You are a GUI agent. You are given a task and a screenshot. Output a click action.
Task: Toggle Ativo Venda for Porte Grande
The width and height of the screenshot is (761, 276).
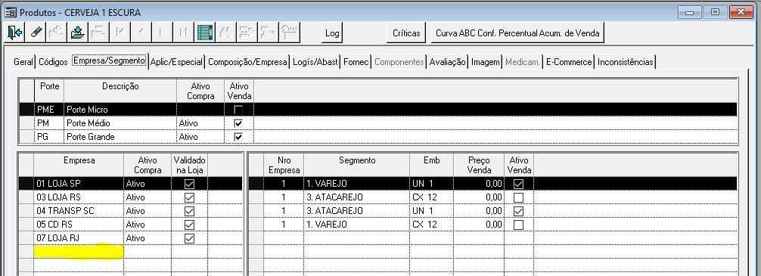coord(238,137)
